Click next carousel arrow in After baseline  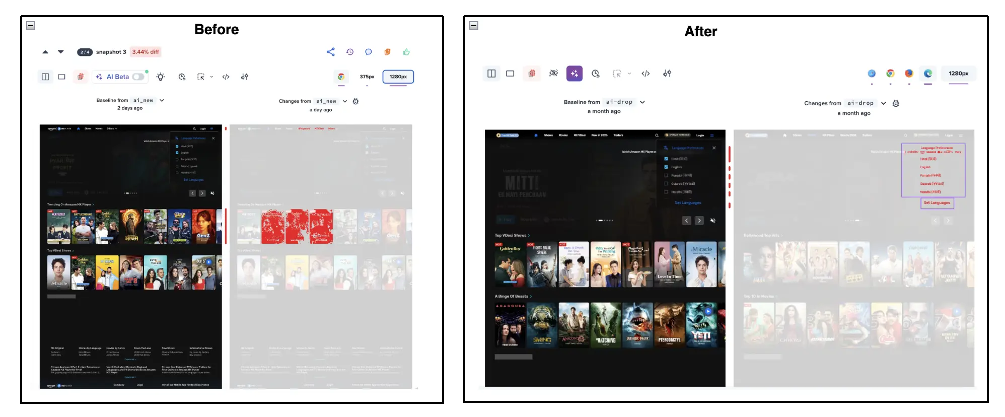tap(699, 221)
